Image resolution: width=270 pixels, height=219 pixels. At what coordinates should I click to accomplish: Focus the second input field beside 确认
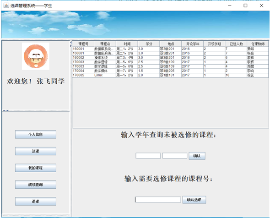[x=175, y=155]
